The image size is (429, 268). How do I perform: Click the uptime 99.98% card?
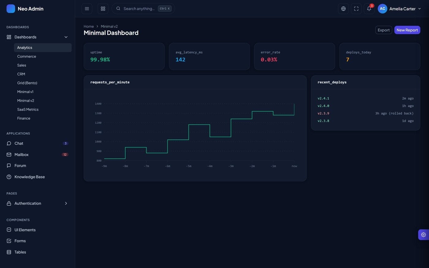coord(124,56)
